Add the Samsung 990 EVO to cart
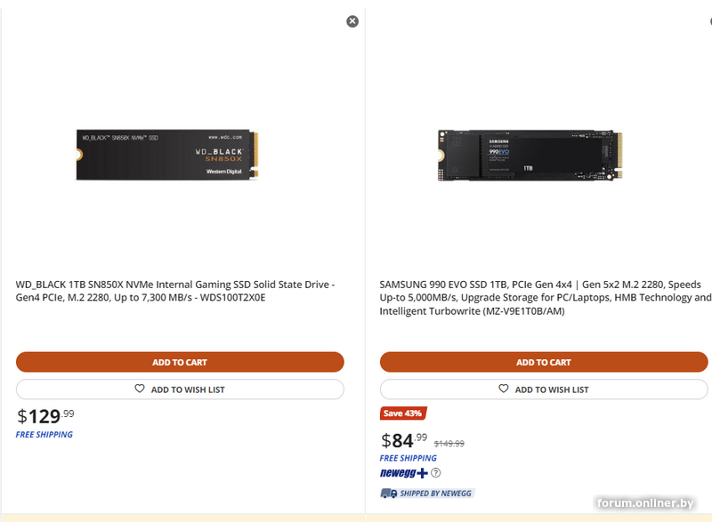Viewport: 712px width, 522px height. 544,362
